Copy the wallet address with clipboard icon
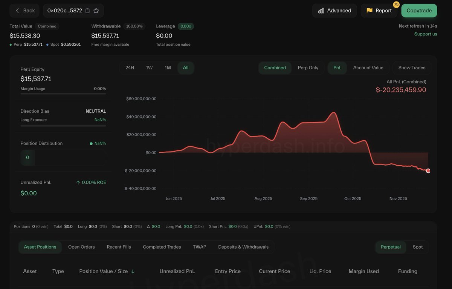Viewport: 452px width, 289px height. (x=87, y=11)
